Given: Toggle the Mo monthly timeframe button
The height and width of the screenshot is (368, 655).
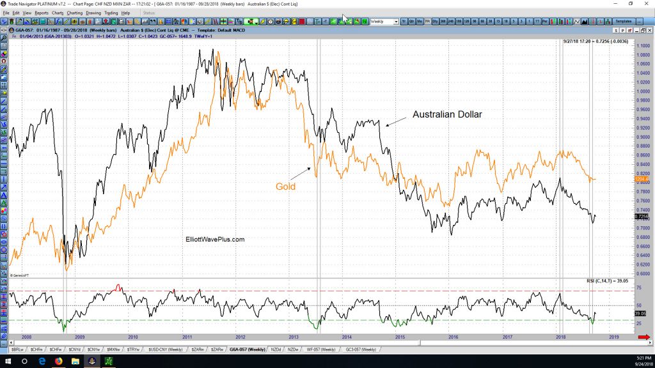Looking at the screenshot, I should pos(420,21).
